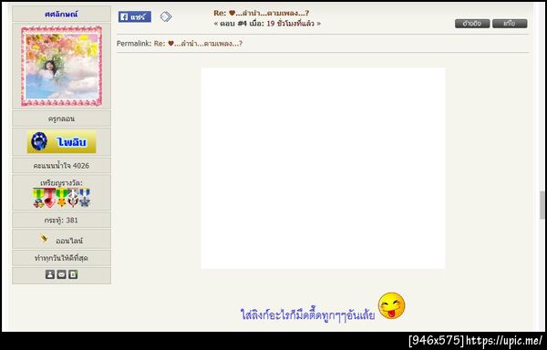
Task: Click the page vertical scrollbar thumb
Action: (x=542, y=205)
